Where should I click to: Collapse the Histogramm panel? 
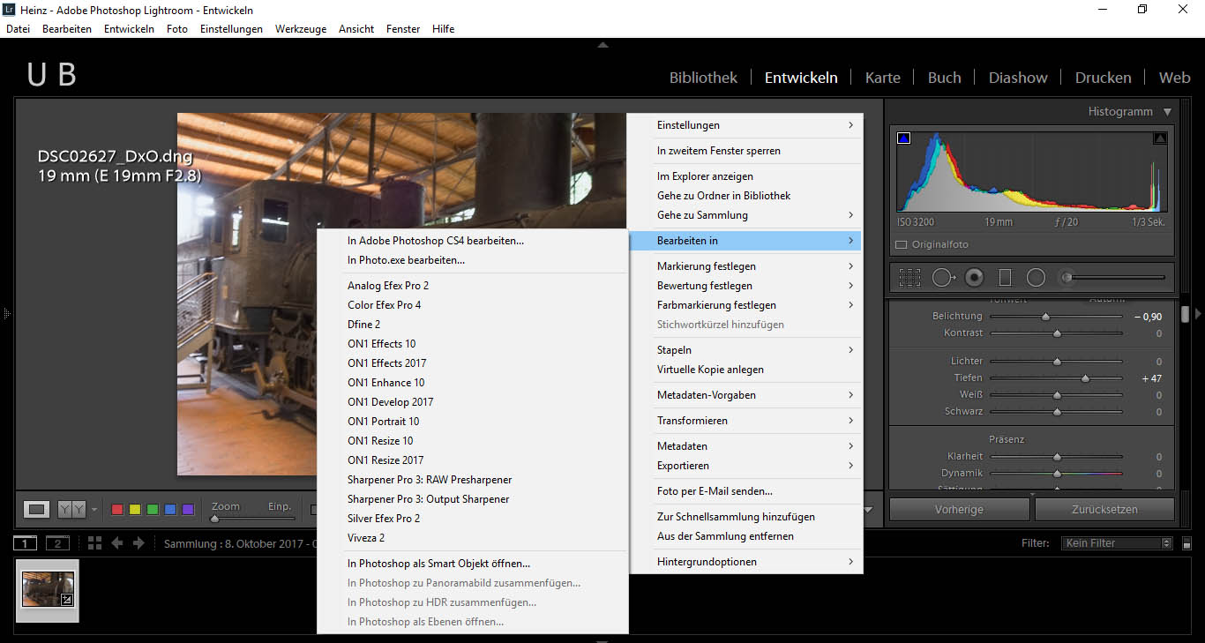(x=1168, y=112)
